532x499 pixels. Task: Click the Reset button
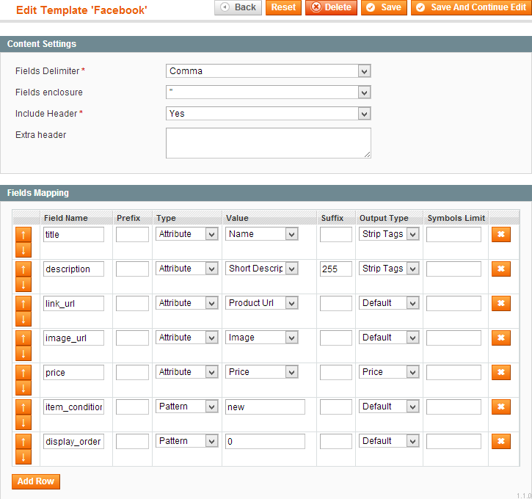tap(283, 7)
